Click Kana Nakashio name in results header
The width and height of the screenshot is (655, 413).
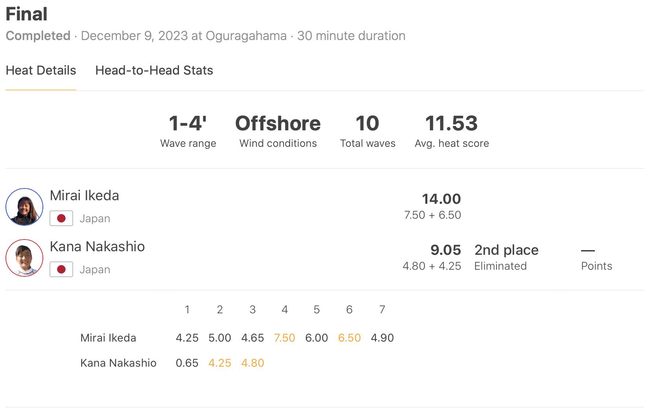(x=97, y=247)
